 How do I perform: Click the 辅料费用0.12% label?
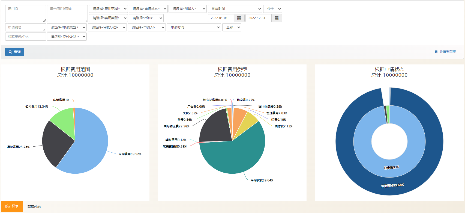176,140
